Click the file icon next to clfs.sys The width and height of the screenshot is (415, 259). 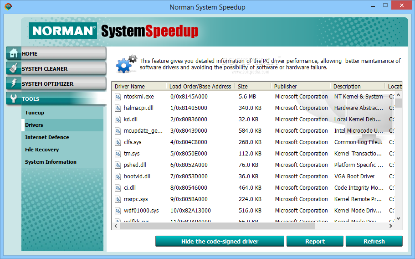coord(118,142)
